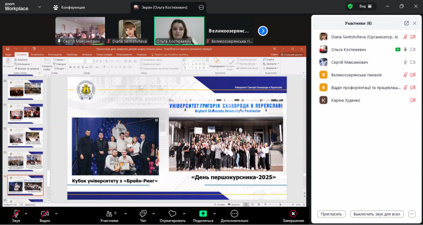The width and height of the screenshot is (423, 225).
Task: Unmute microphone with Звук button
Action: tap(16, 213)
